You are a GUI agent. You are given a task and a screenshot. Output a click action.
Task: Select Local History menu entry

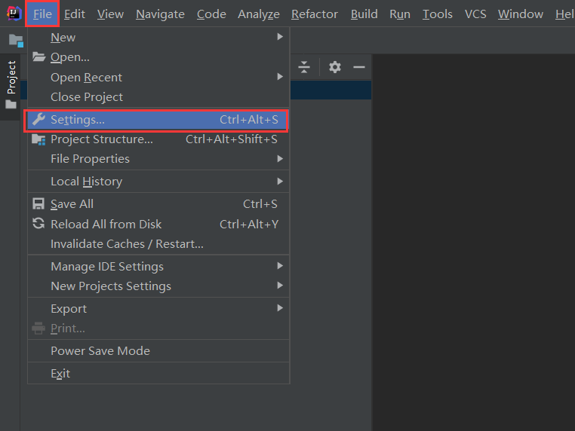pos(158,182)
